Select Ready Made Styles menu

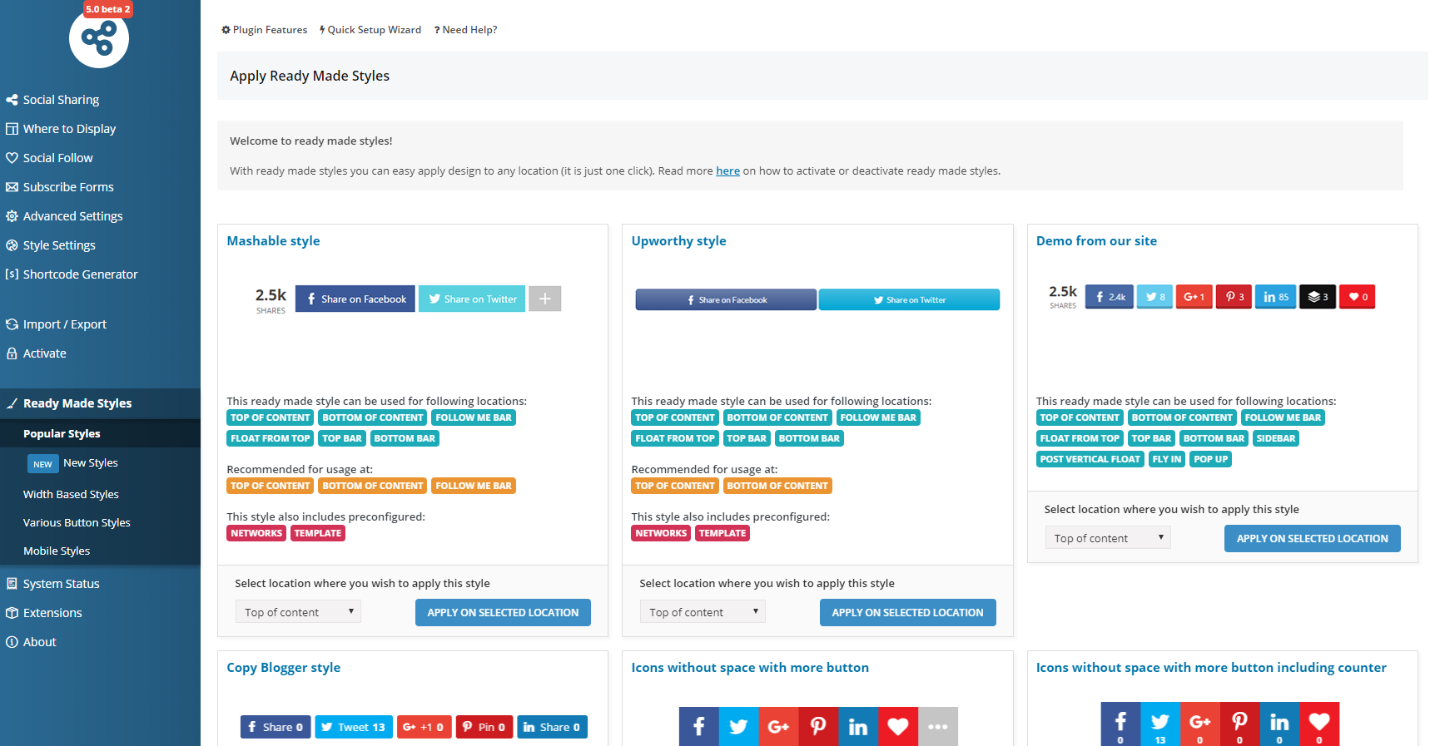click(100, 403)
